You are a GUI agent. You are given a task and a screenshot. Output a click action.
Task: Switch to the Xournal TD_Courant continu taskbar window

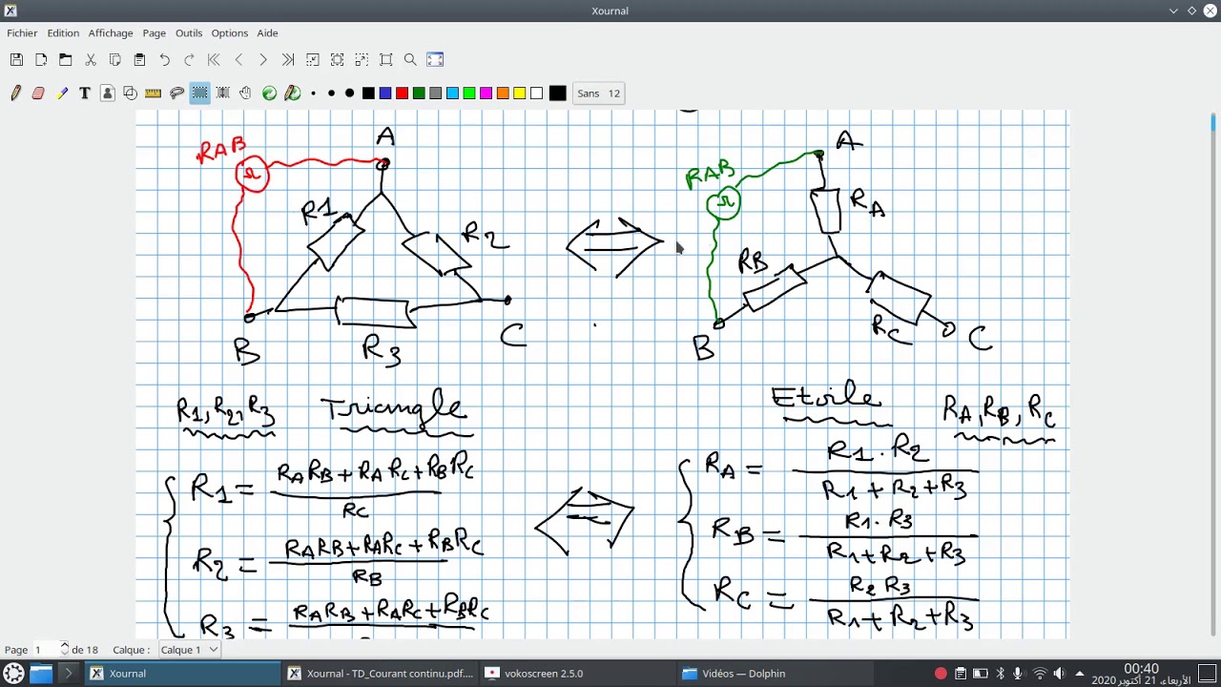pyautogui.click(x=381, y=674)
